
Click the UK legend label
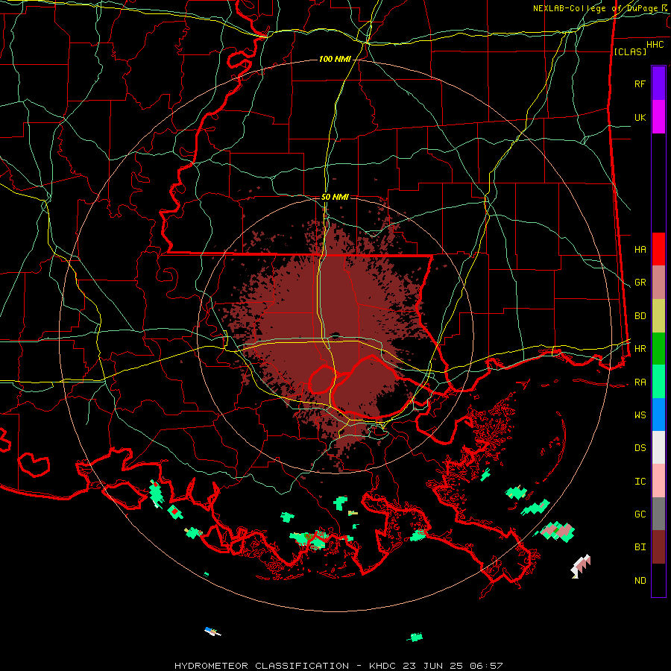click(x=640, y=117)
